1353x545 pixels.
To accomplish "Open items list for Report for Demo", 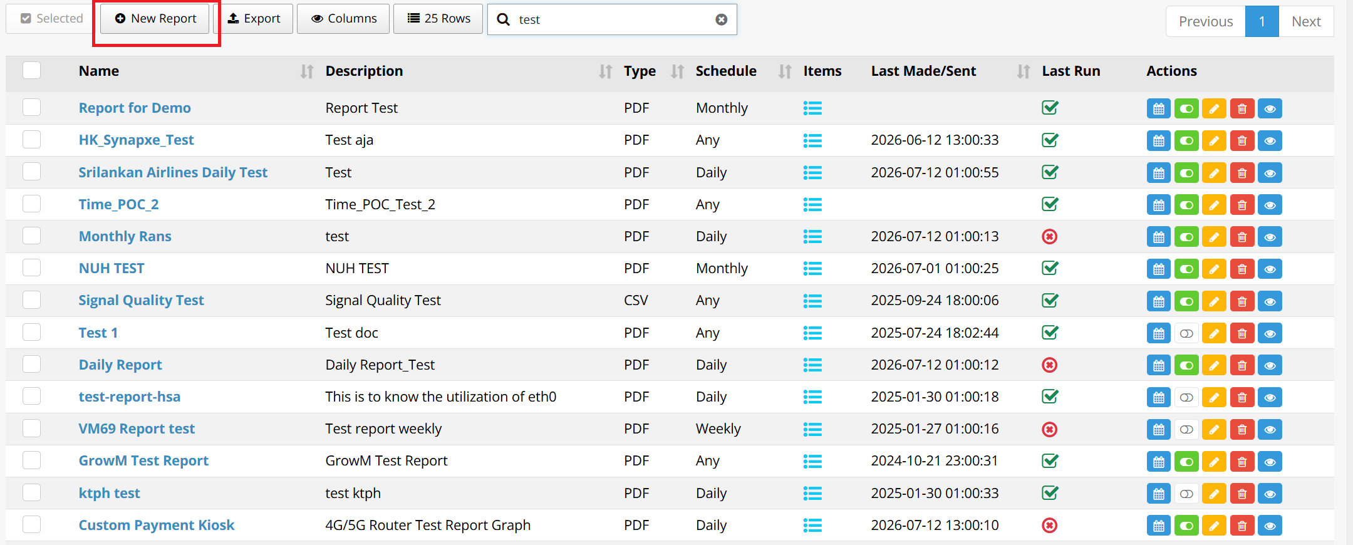I will click(x=812, y=108).
